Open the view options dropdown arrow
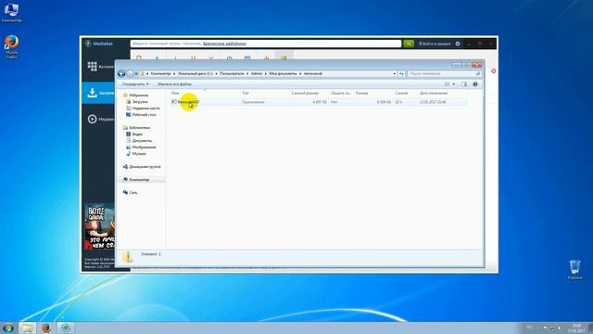This screenshot has width=593, height=334. [x=454, y=84]
